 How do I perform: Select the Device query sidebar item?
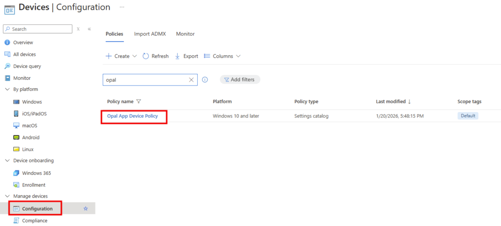click(x=27, y=66)
